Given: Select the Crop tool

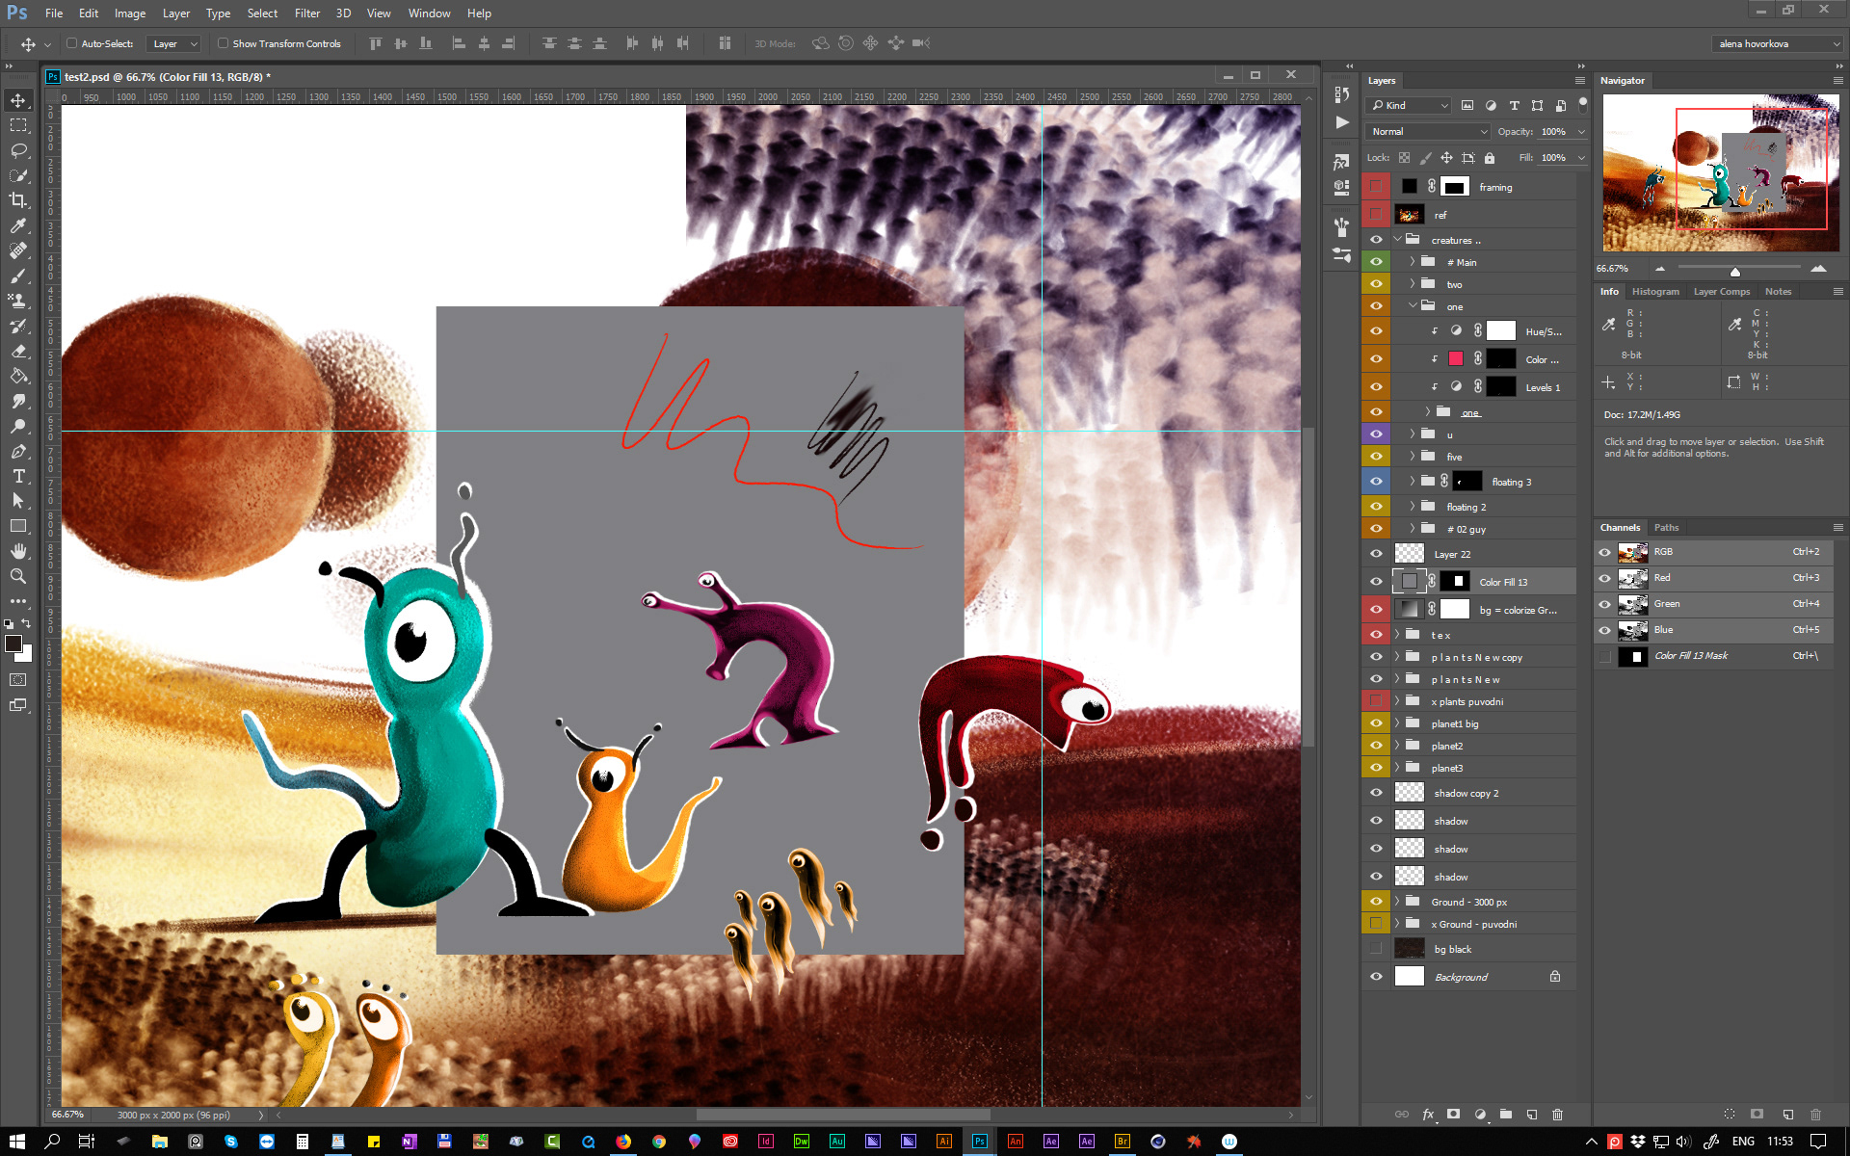Looking at the screenshot, I should pyautogui.click(x=18, y=200).
